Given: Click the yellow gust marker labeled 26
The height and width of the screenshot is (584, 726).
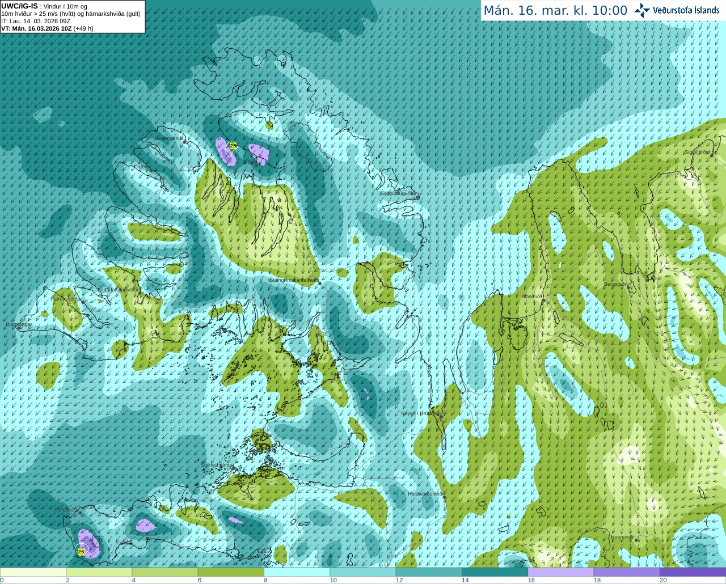Looking at the screenshot, I should [81, 551].
